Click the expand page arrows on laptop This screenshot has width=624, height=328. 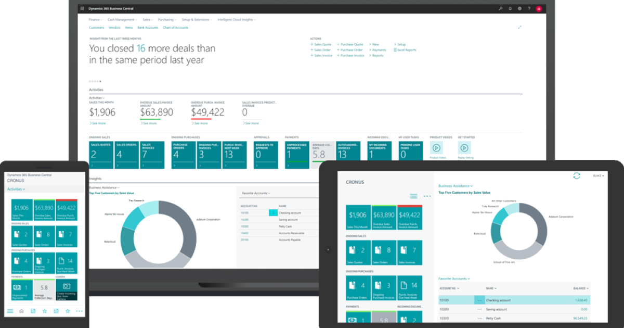519,27
